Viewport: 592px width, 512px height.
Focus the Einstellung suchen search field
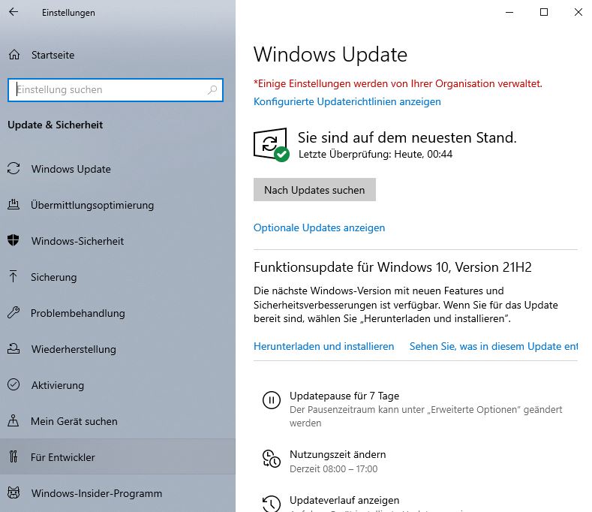click(x=115, y=90)
